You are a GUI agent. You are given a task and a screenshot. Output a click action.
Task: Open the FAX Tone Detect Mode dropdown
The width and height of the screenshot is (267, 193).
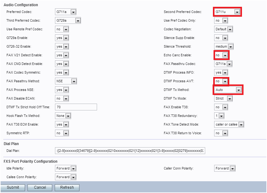tap(229, 124)
